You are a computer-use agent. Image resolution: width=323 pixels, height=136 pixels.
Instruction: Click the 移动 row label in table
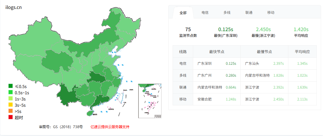click(x=183, y=99)
